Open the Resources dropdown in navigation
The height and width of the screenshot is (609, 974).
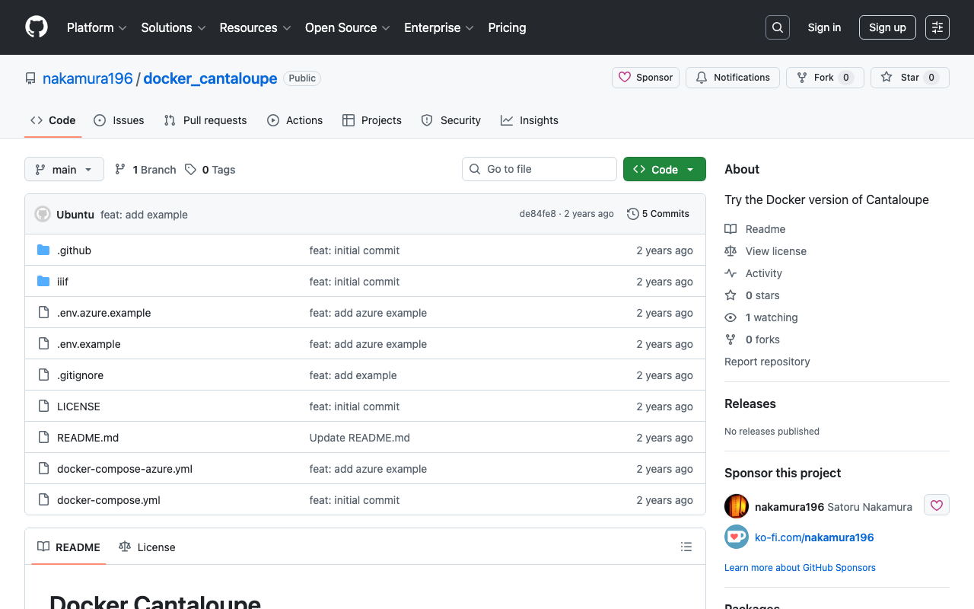(x=254, y=27)
